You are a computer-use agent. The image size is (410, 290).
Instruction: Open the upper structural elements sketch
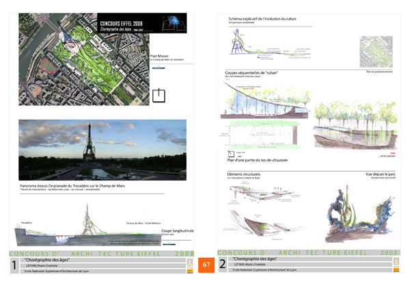click(264, 193)
